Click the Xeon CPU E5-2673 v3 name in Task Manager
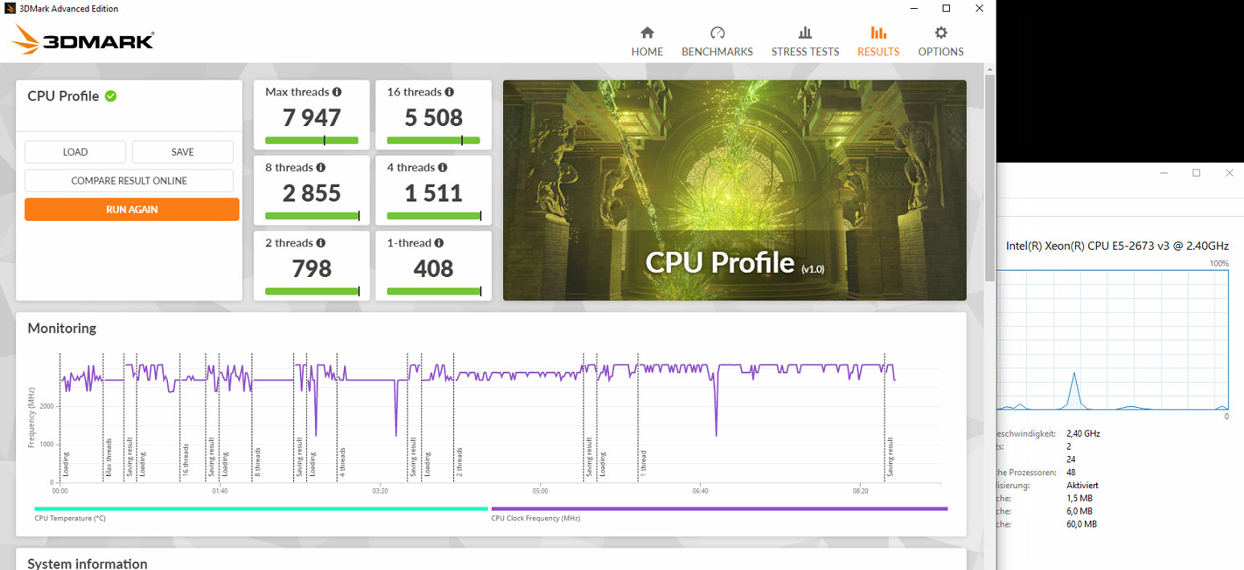The width and height of the screenshot is (1244, 570). (1117, 246)
